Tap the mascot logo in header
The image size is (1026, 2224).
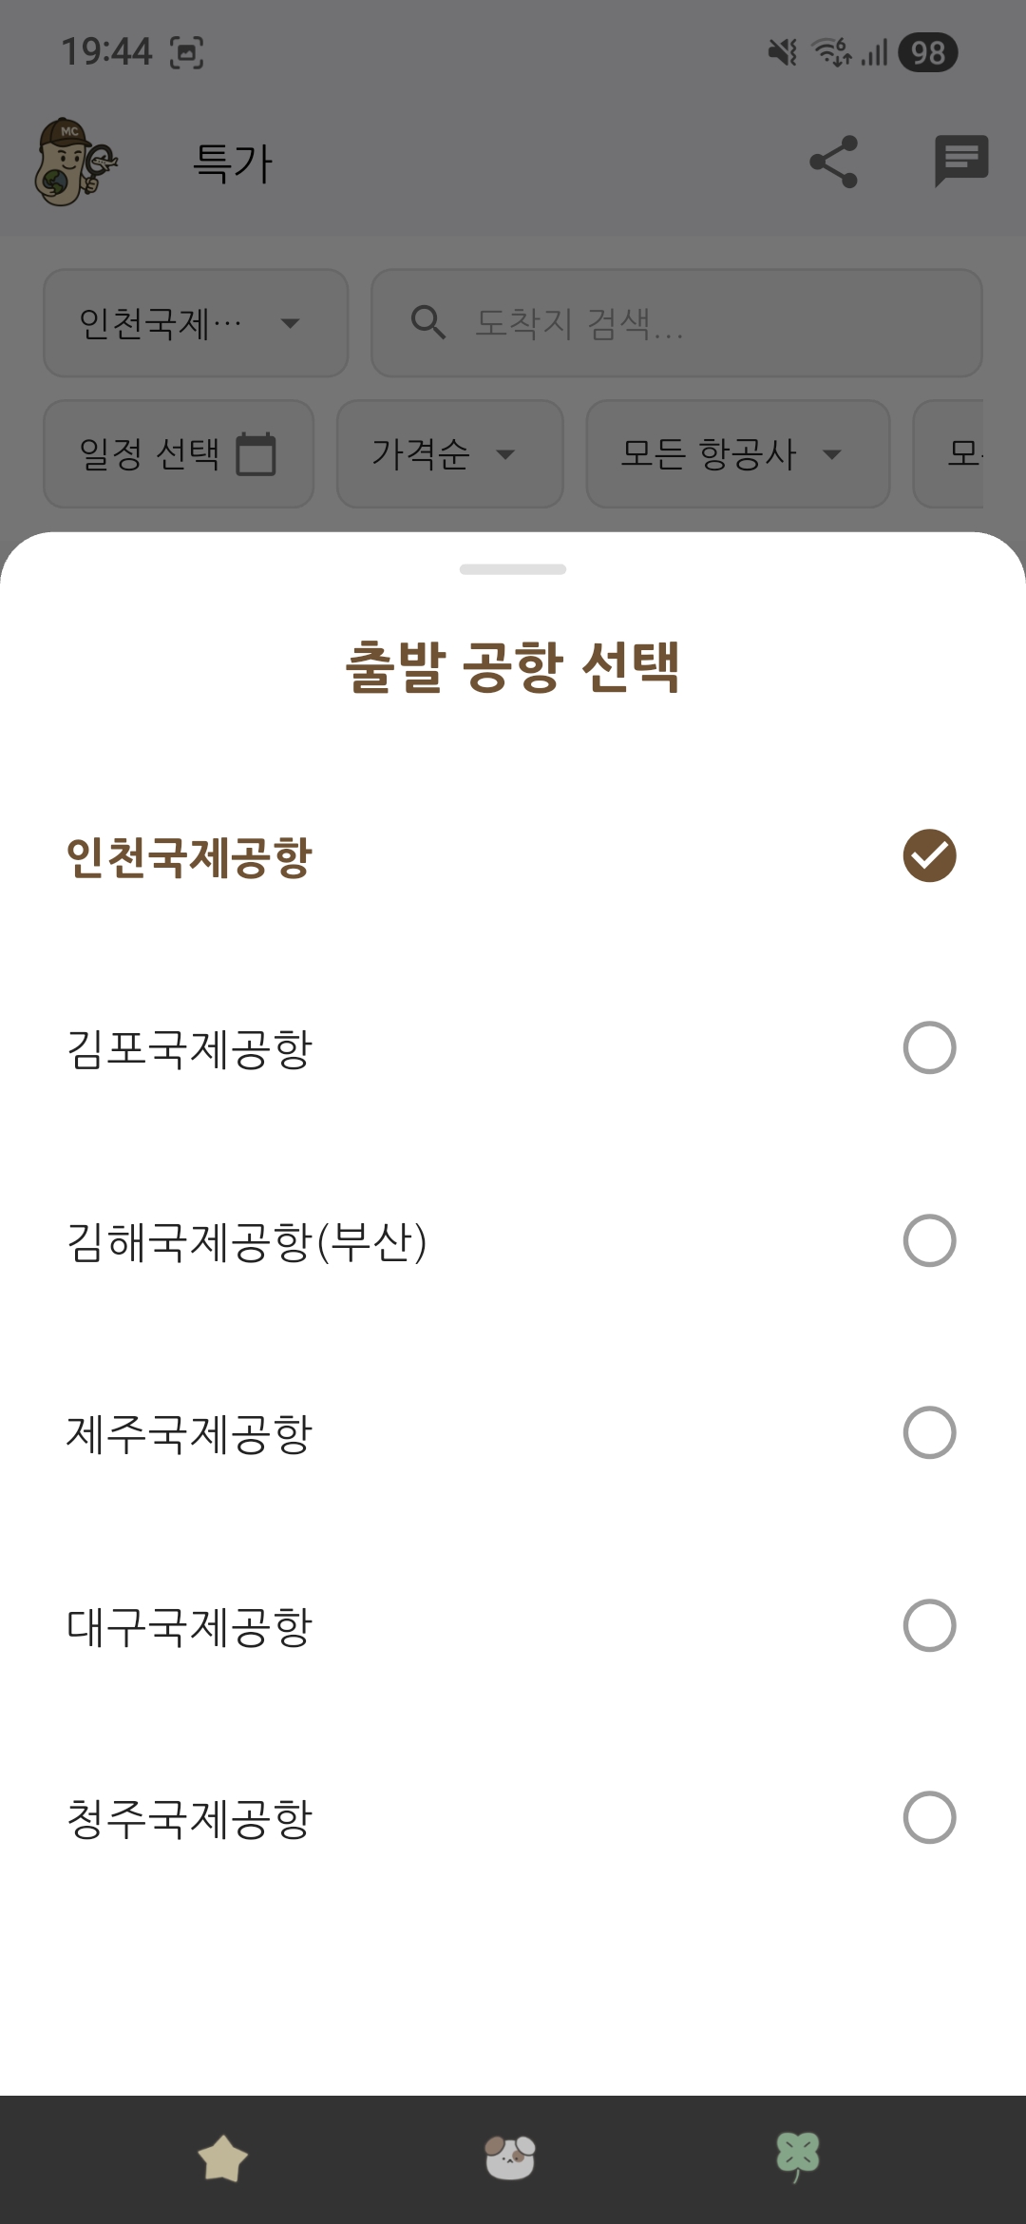(x=74, y=162)
